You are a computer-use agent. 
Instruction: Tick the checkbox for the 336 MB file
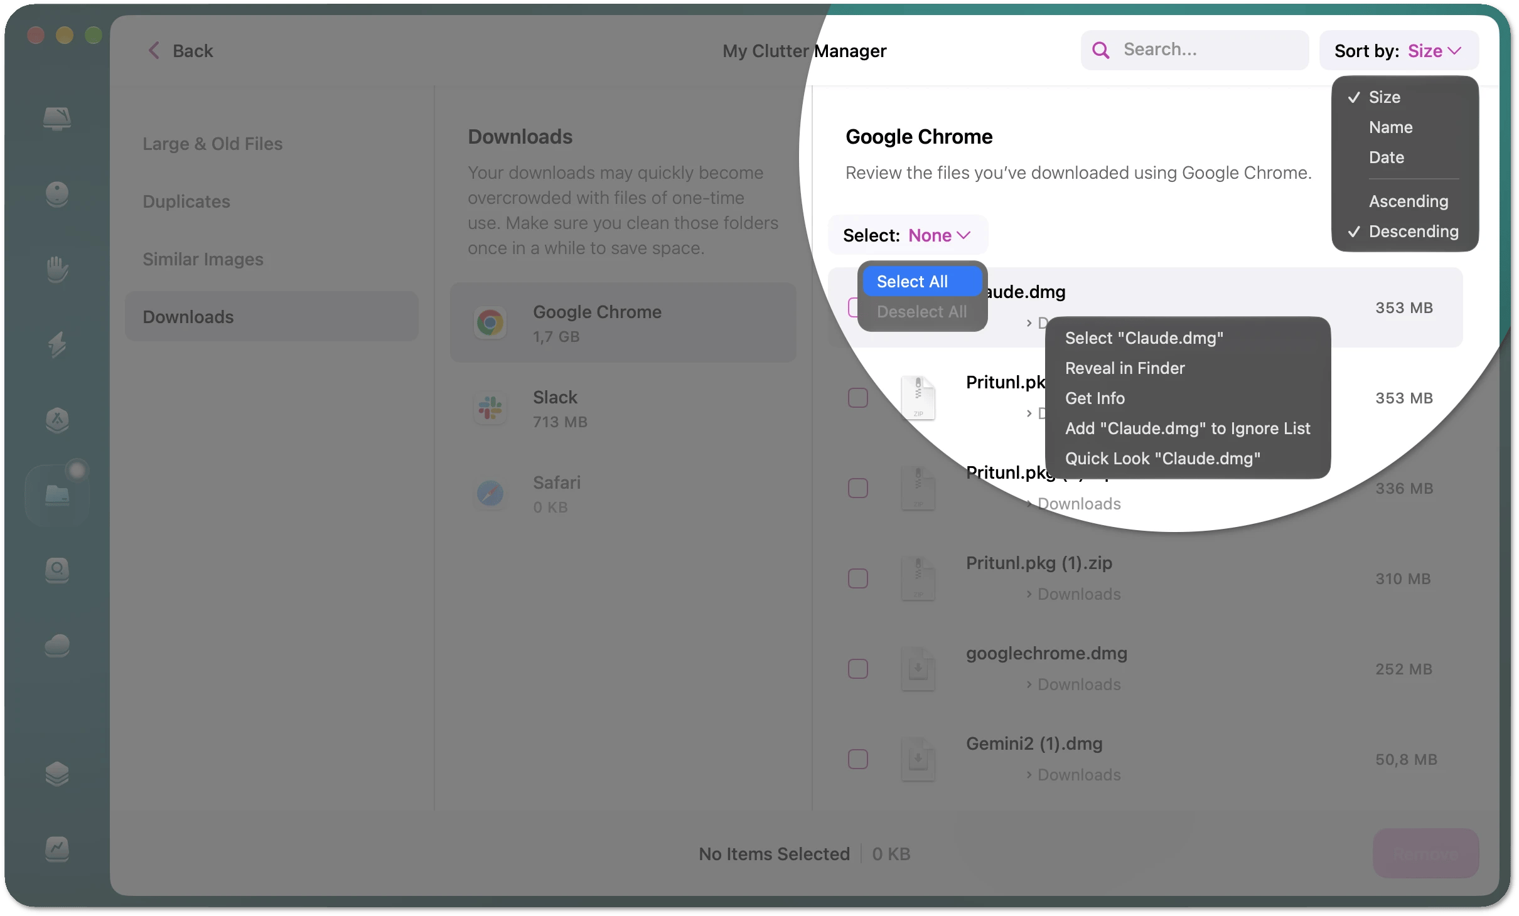(858, 488)
